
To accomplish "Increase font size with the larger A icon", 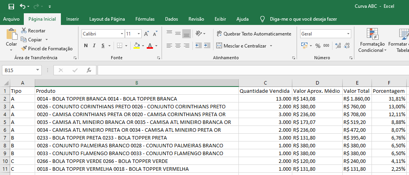I will pos(146,34).
